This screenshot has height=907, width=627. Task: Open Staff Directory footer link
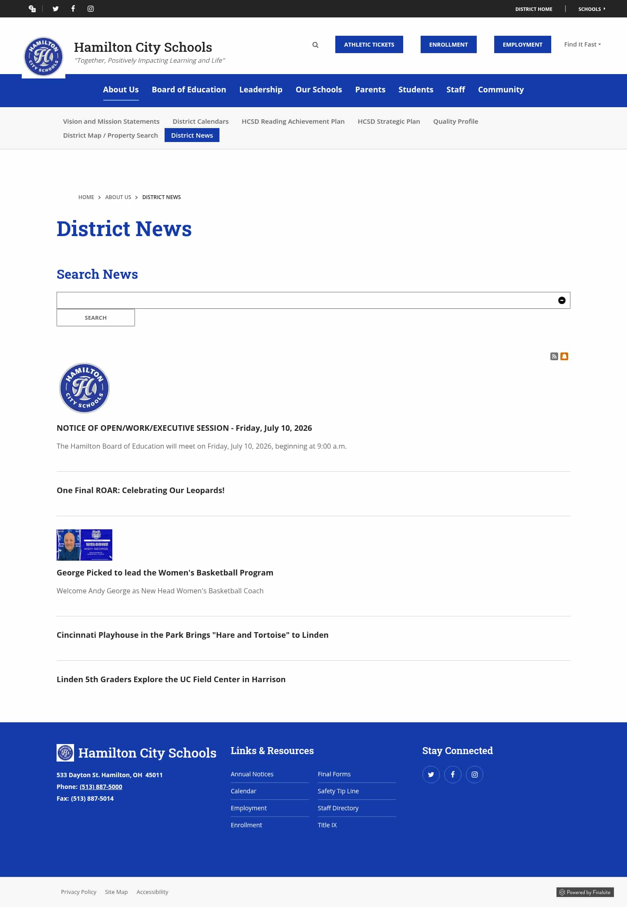click(338, 808)
